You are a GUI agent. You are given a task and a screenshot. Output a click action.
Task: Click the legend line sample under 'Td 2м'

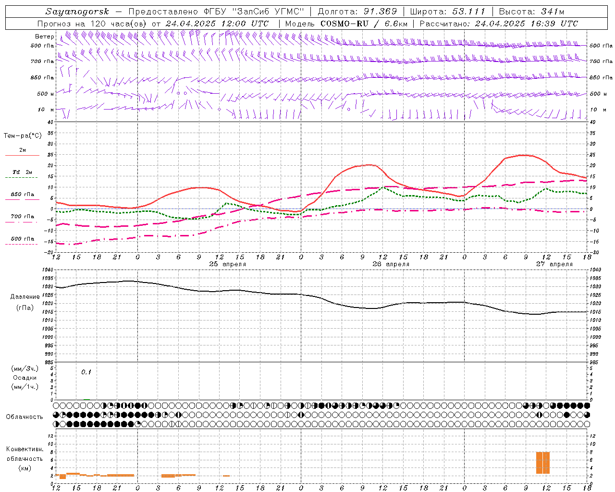click(22, 178)
